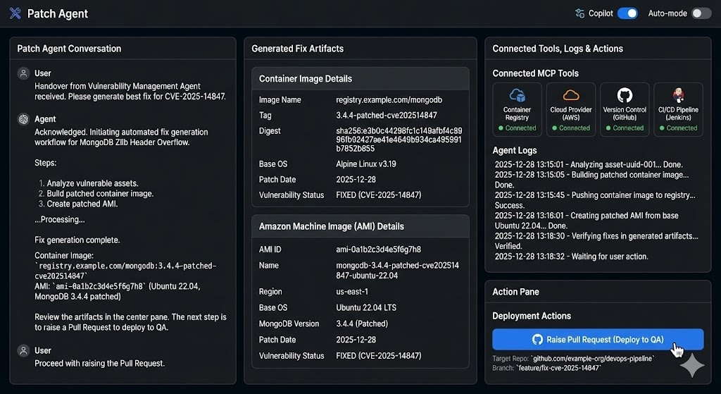Open the Cloud Provider (AWS) tool card
The height and width of the screenshot is (394, 721).
pos(570,109)
